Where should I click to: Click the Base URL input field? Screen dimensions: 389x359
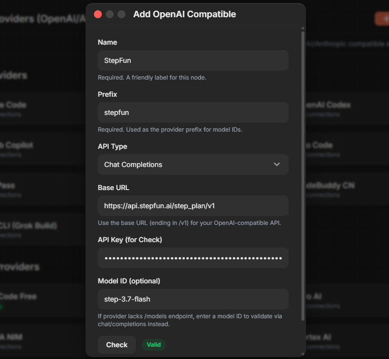(193, 206)
